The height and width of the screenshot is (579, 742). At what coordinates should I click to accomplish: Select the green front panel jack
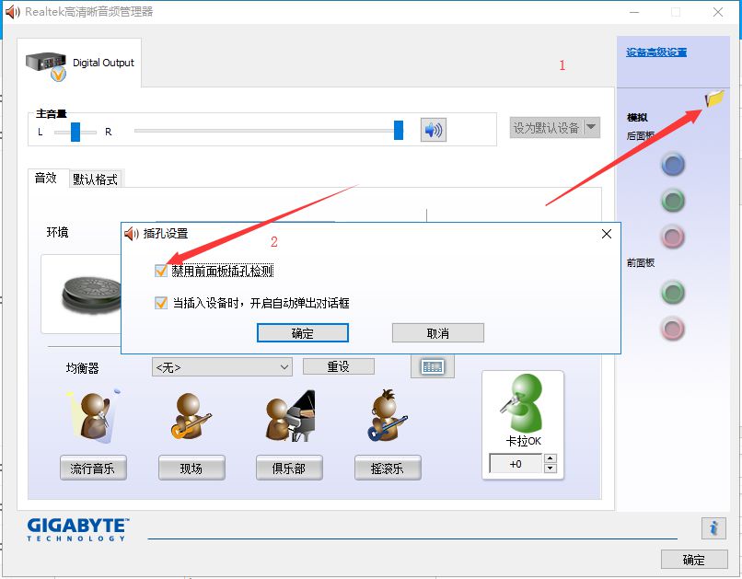(672, 292)
